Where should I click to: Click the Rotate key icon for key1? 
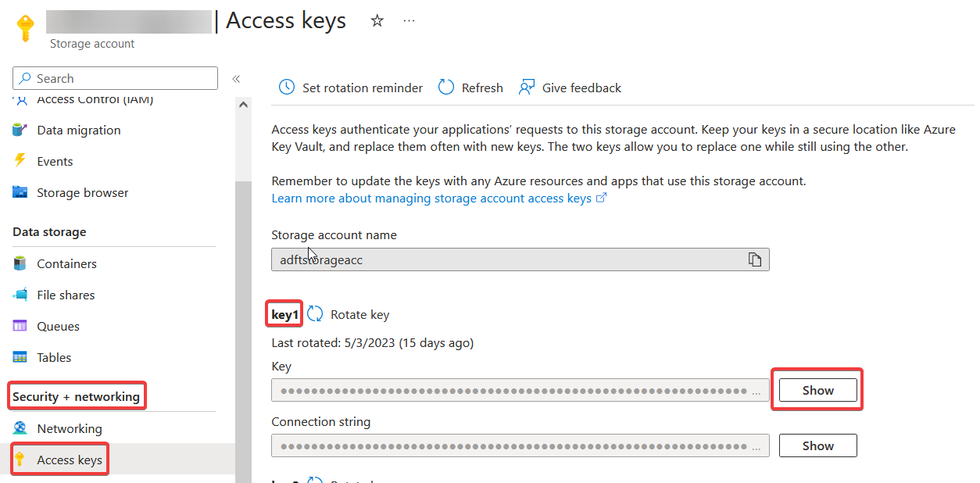coord(315,314)
